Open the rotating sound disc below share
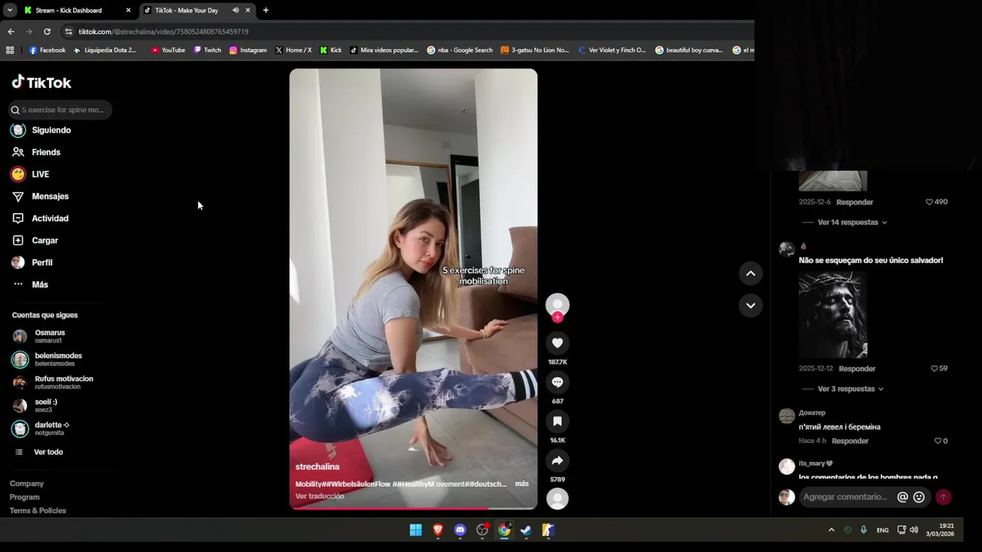The width and height of the screenshot is (982, 552). [557, 498]
